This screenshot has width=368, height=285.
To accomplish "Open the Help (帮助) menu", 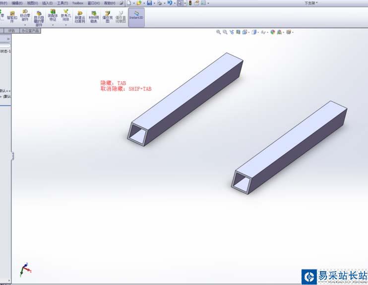I will point(110,3).
